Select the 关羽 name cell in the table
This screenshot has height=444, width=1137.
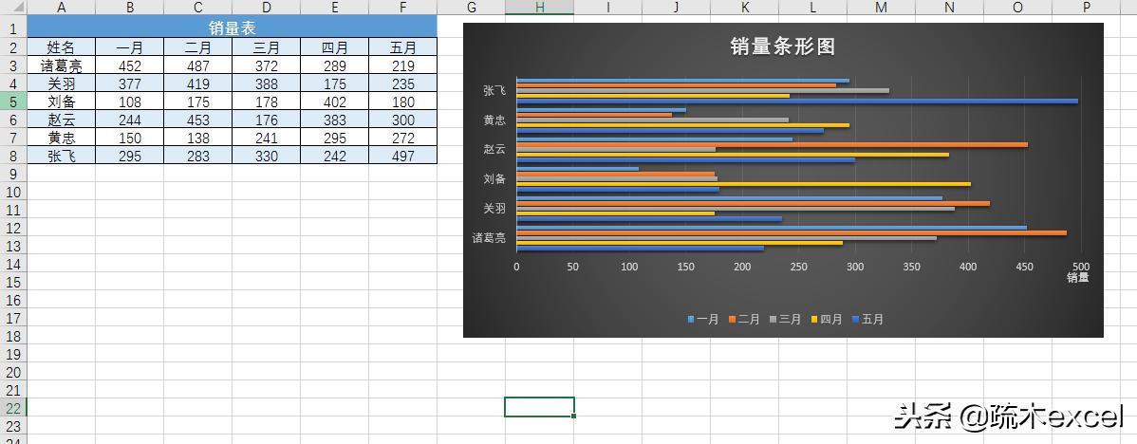61,83
